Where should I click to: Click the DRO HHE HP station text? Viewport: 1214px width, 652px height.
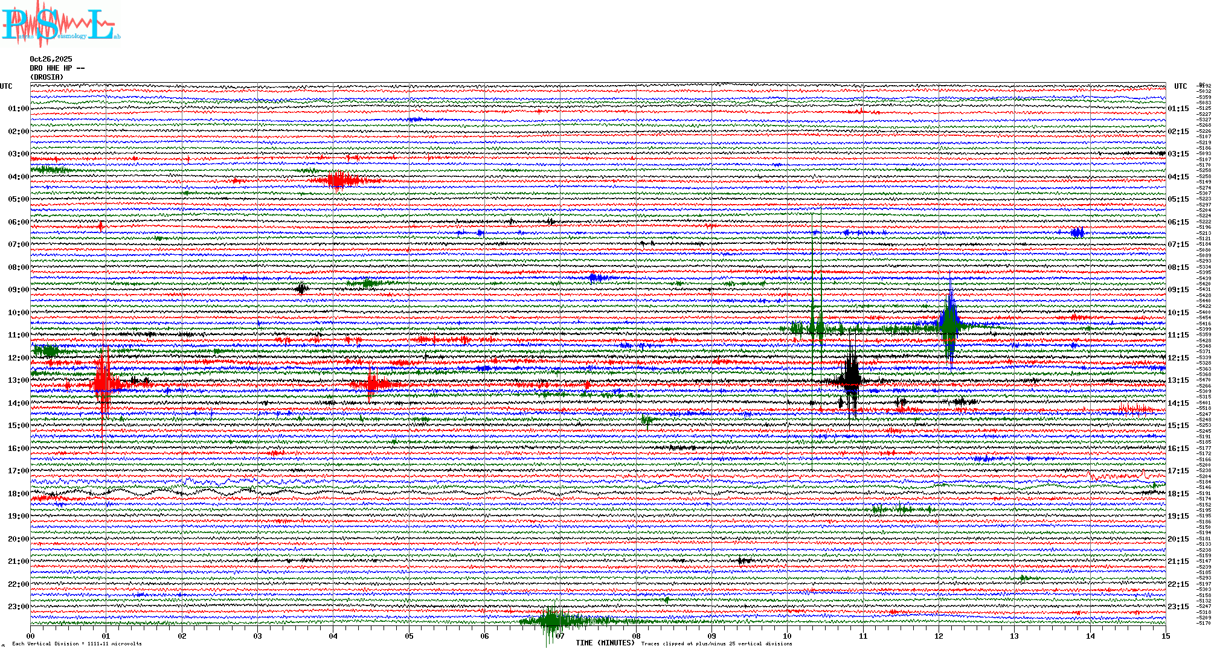[x=57, y=68]
